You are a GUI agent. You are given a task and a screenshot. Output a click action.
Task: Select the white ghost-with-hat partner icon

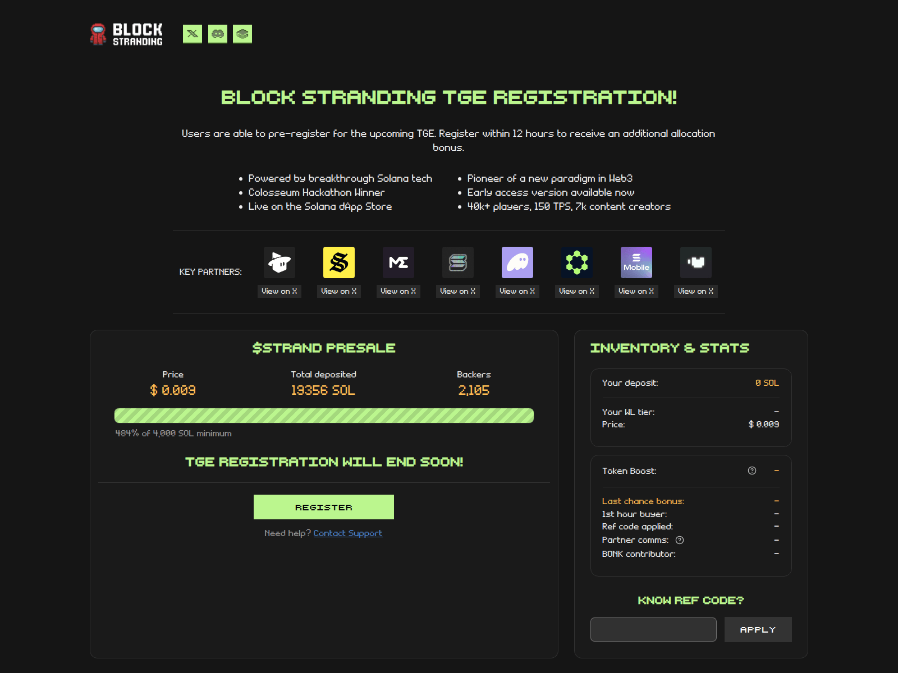pos(279,262)
